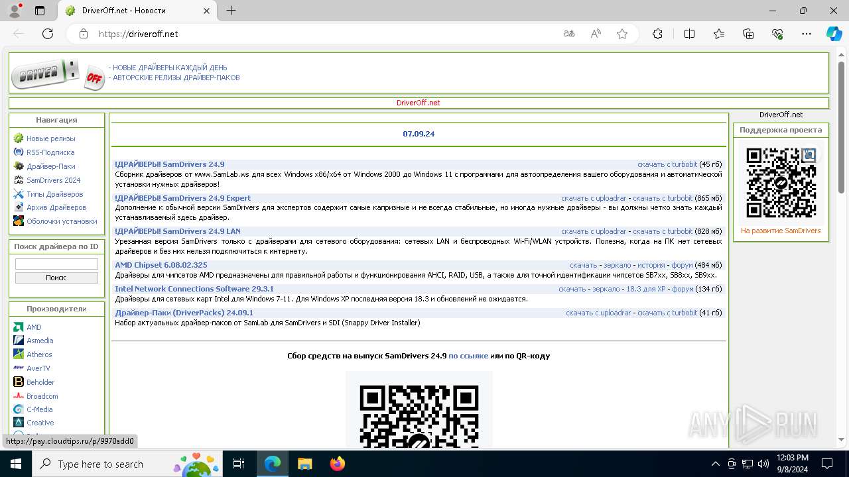The height and width of the screenshot is (477, 849).
Task: Add this page to favorites star
Action: pos(622,34)
